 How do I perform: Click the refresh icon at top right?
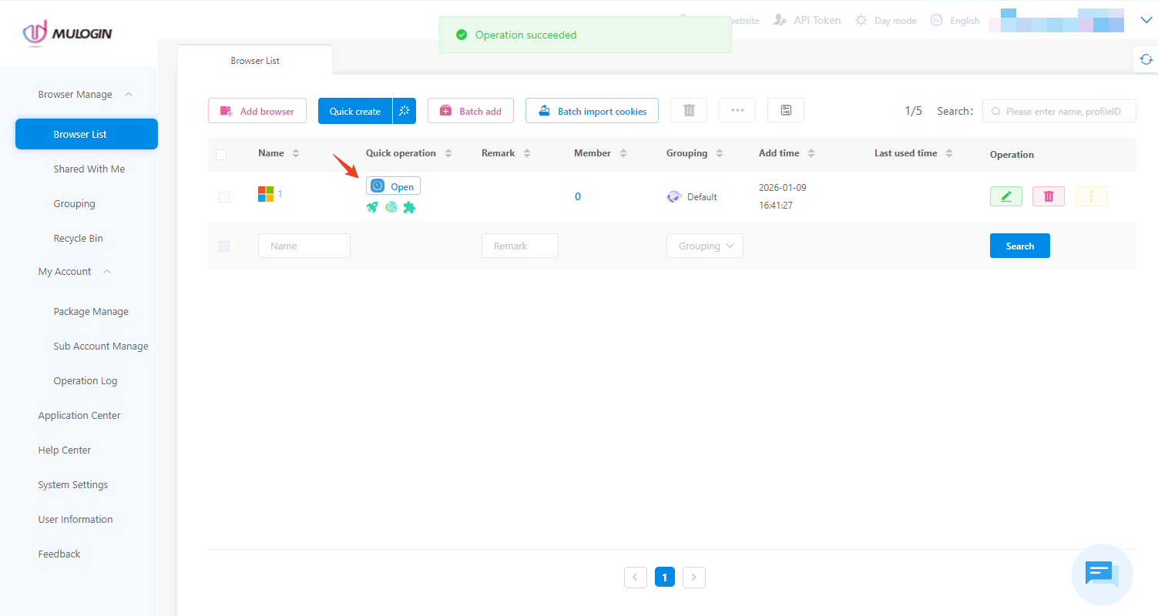[1146, 59]
